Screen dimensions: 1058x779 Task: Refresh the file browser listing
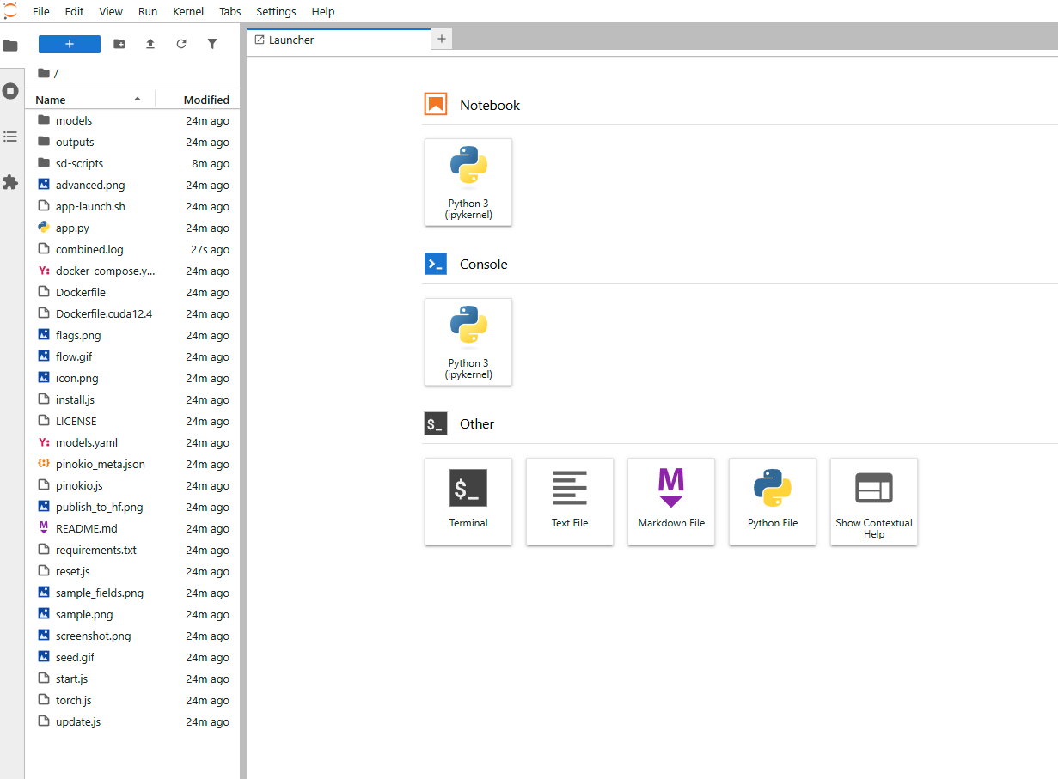point(181,44)
